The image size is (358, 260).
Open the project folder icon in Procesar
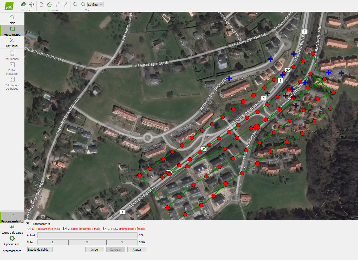pos(49,4)
